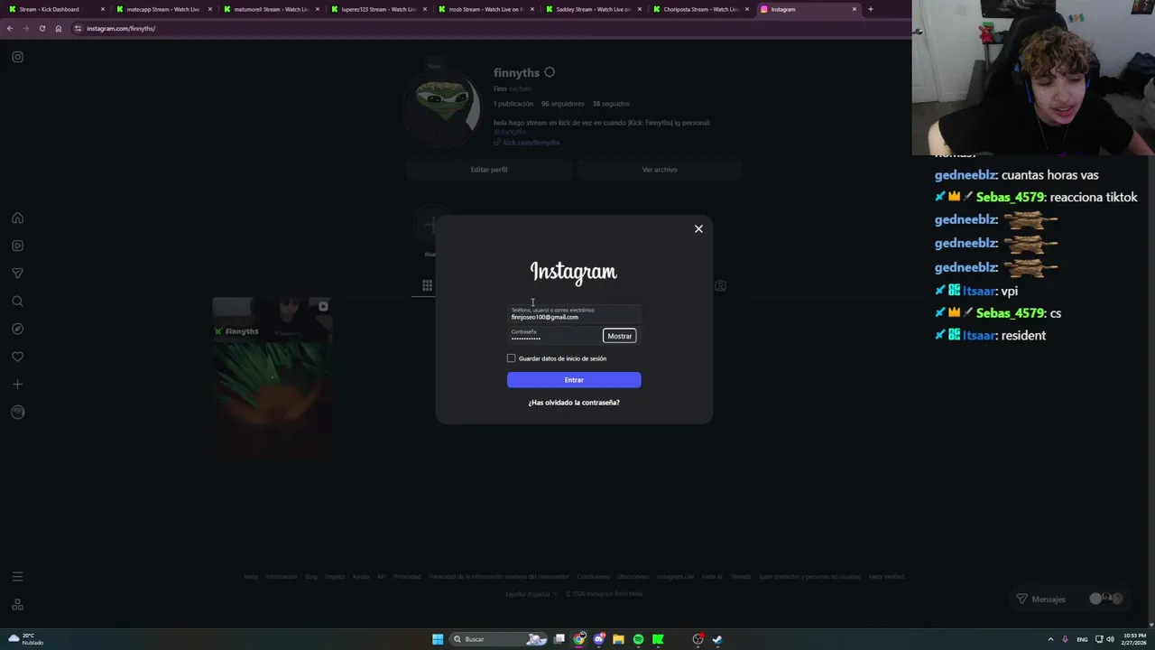Open Notifications heart icon in sidebar
Screen dimensions: 1155x650
click(x=17, y=357)
